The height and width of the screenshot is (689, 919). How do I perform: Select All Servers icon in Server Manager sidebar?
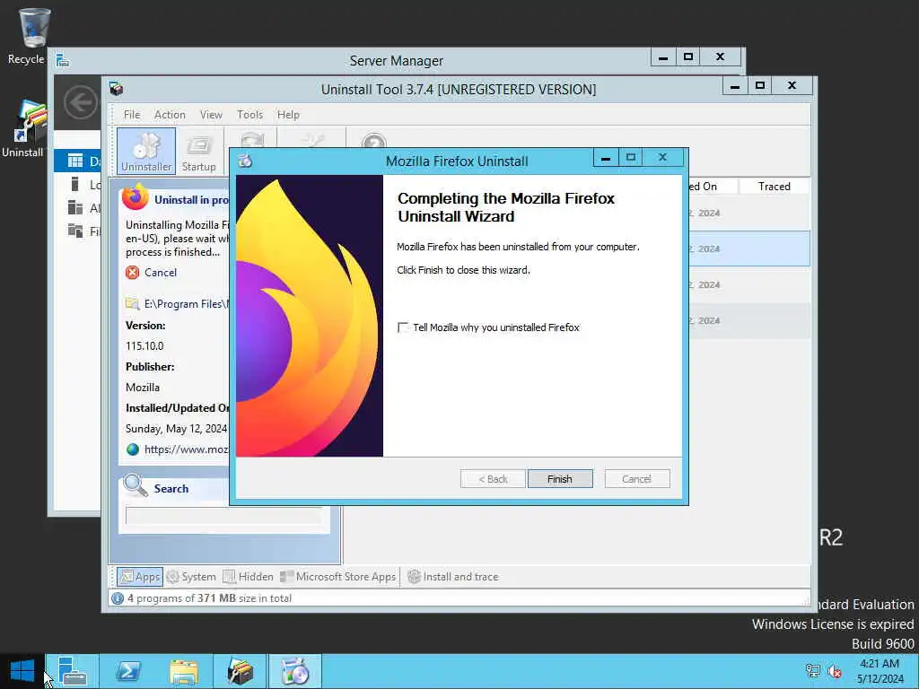pos(75,207)
